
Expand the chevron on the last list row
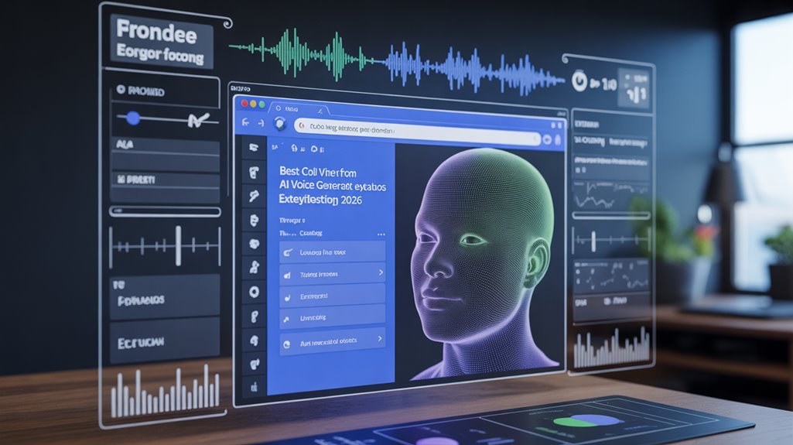pos(381,338)
